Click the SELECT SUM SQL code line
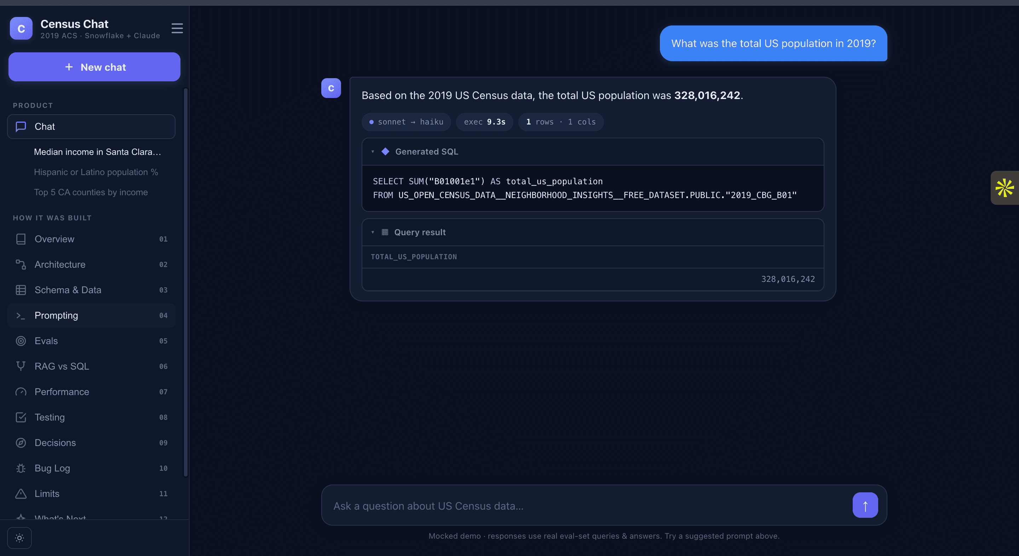1019x556 pixels. 488,181
